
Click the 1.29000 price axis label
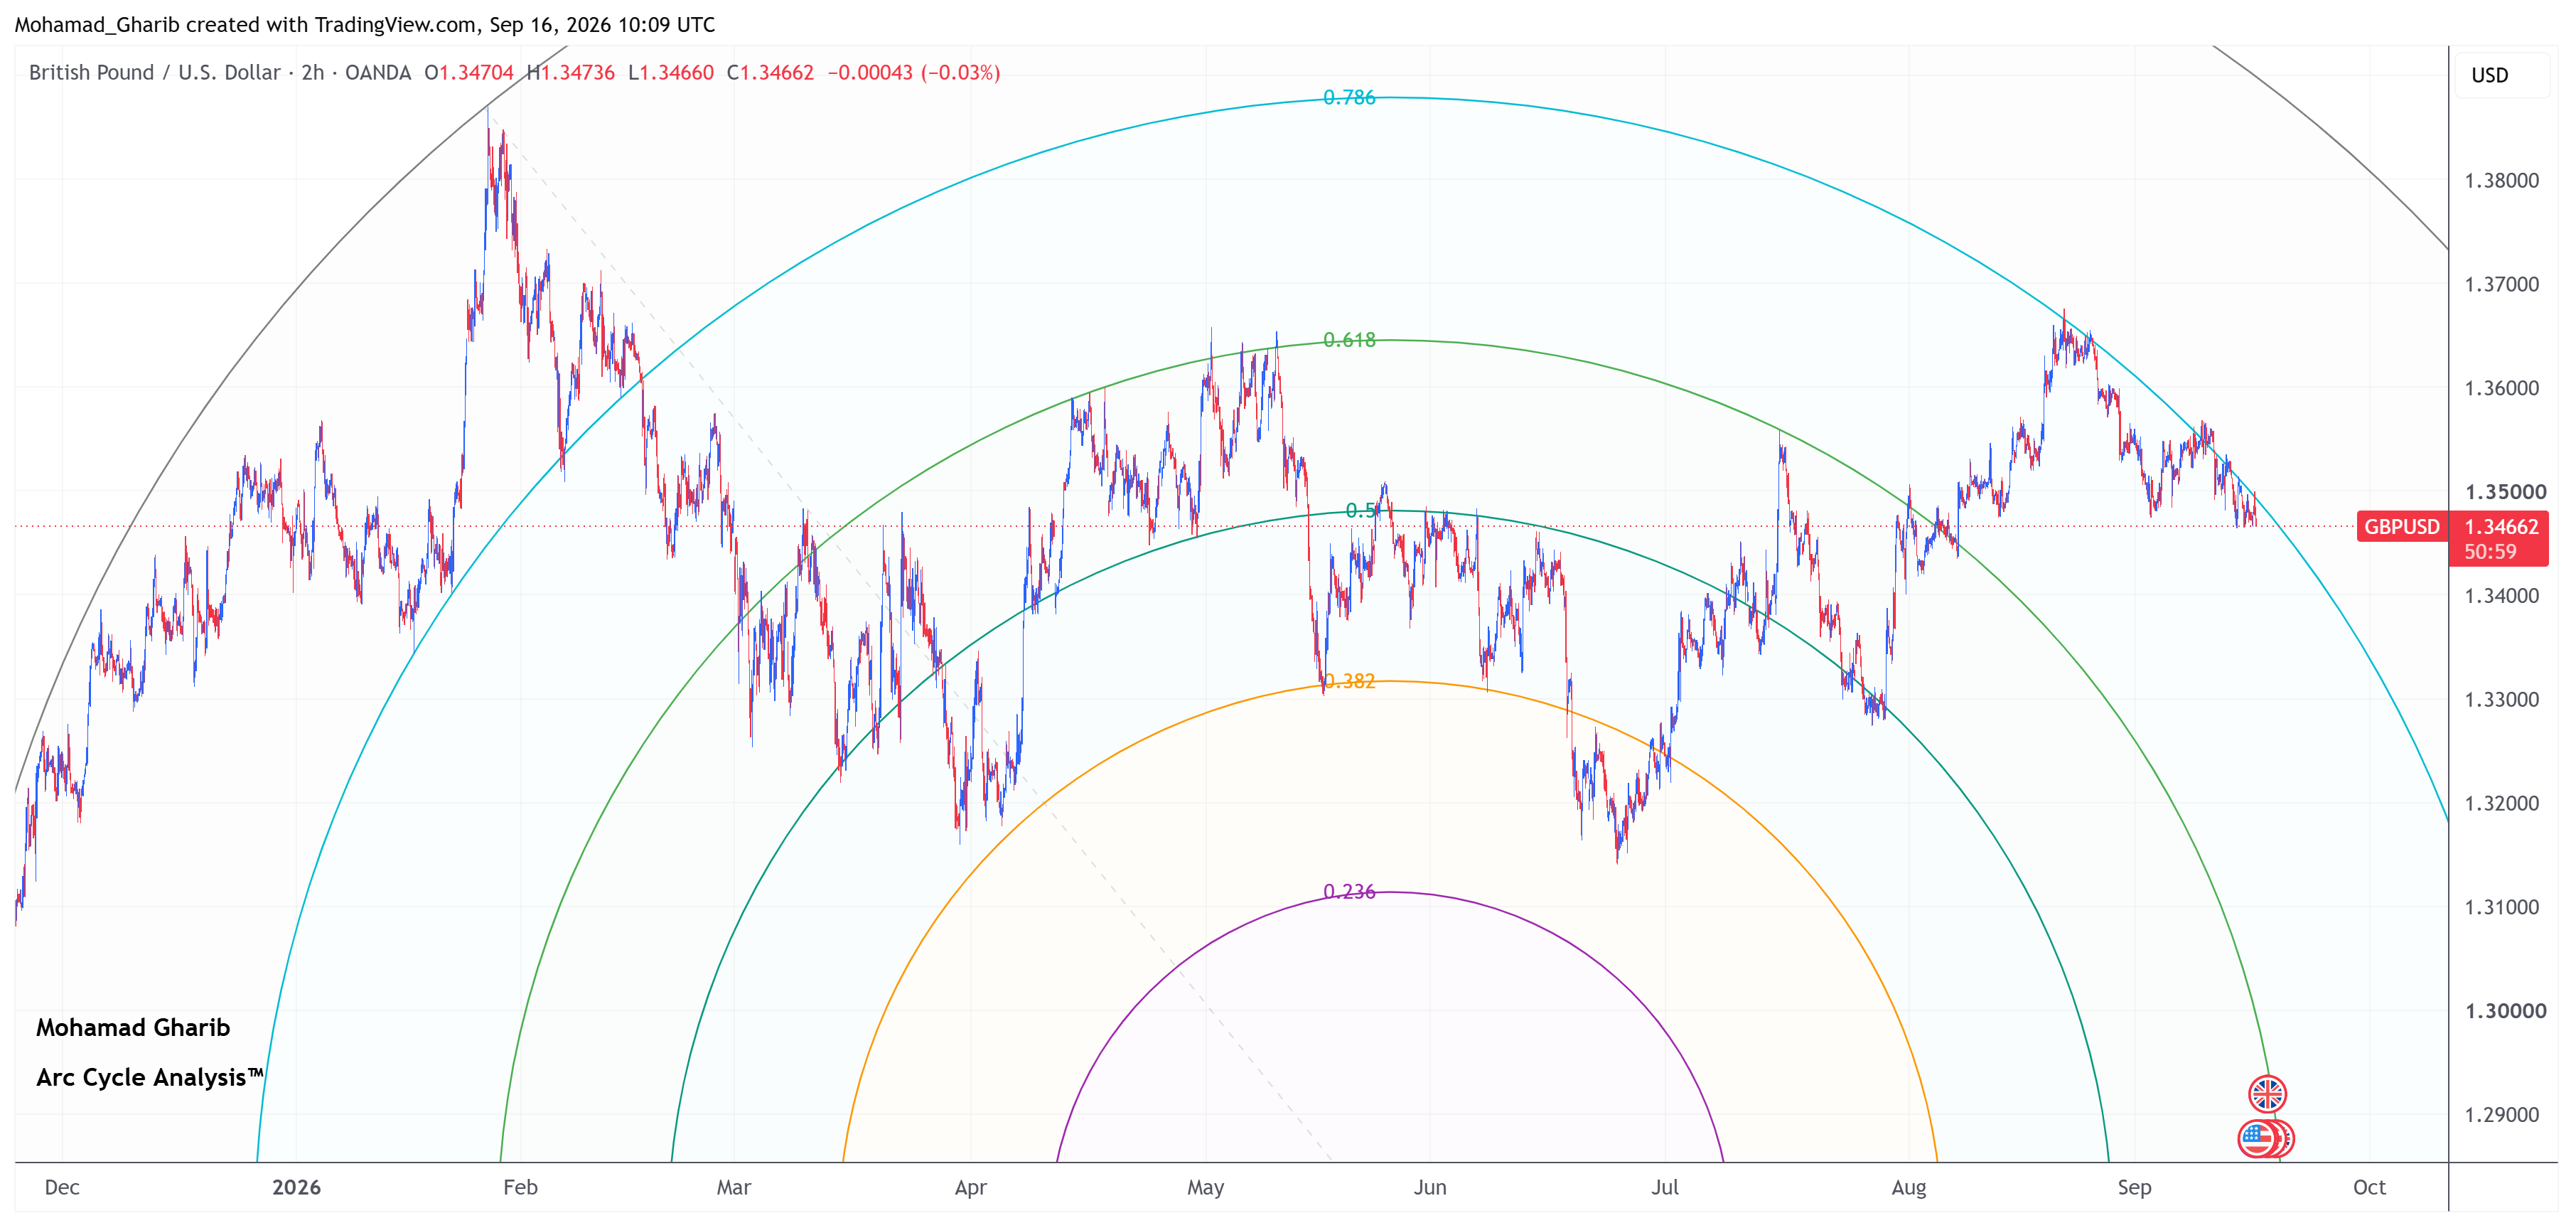click(x=2501, y=1115)
